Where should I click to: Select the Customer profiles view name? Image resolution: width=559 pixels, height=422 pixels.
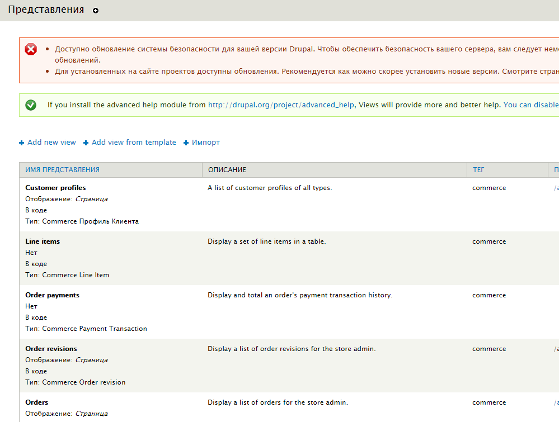click(x=55, y=188)
